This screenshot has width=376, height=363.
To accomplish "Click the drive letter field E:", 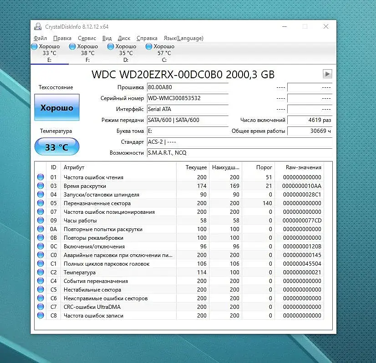I will coord(188,131).
